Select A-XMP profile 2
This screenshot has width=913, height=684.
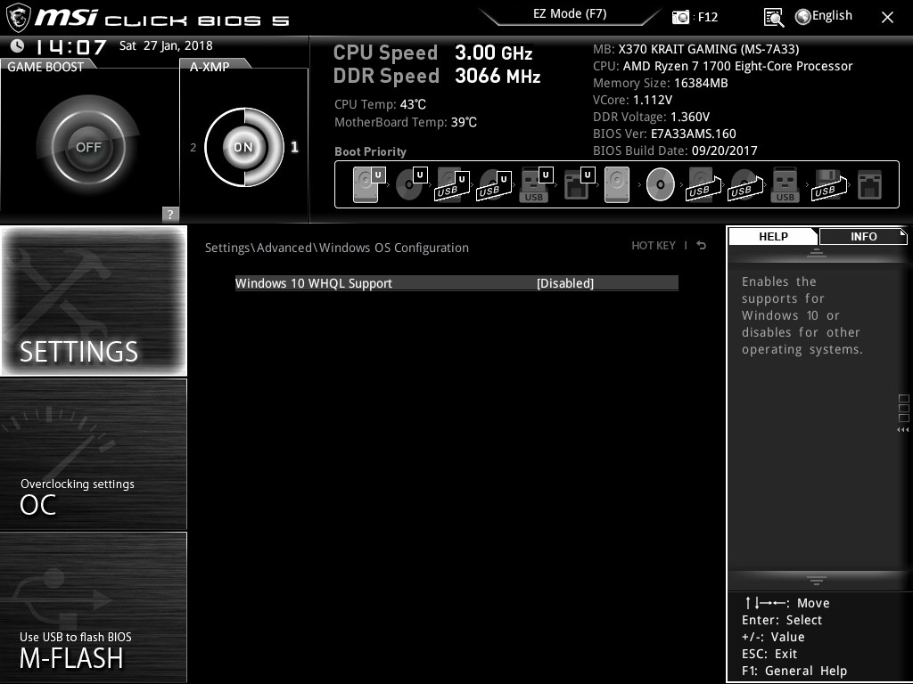[193, 148]
